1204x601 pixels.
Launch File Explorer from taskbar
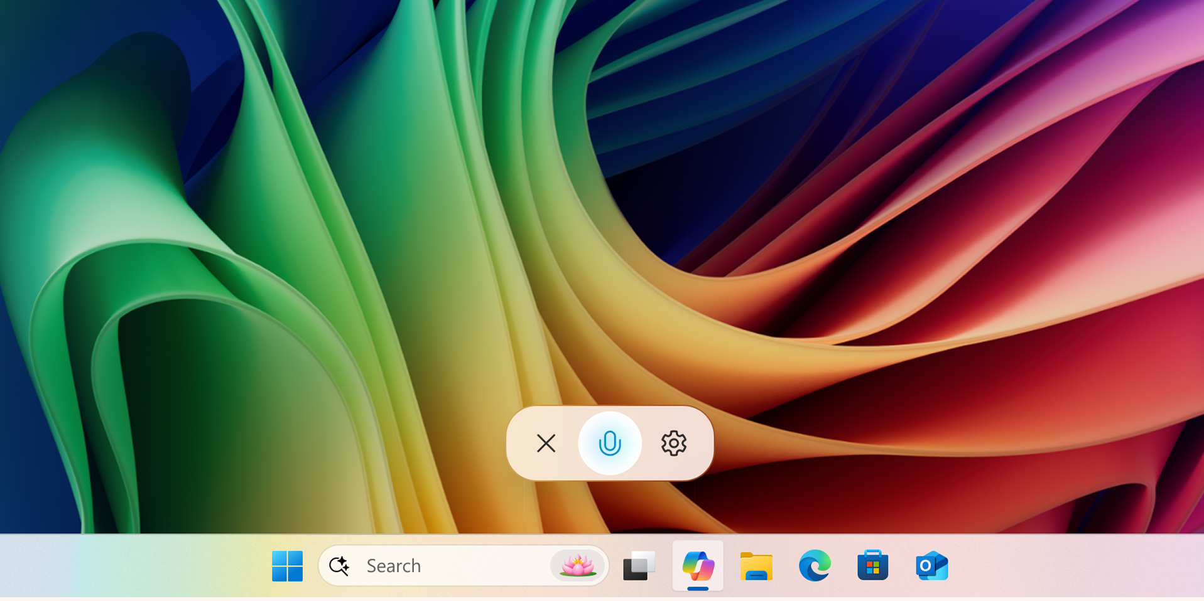(756, 566)
